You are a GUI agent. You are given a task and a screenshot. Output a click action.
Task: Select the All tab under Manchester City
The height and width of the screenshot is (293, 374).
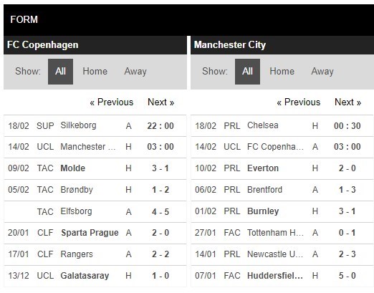tap(247, 72)
